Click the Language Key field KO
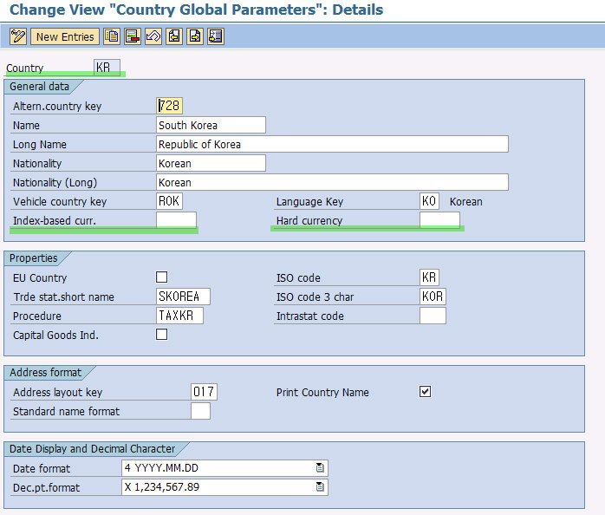 click(429, 201)
